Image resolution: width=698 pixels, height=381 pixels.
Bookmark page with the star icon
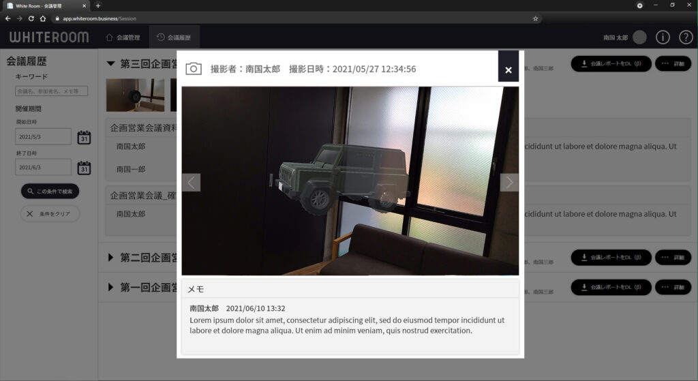click(x=536, y=18)
